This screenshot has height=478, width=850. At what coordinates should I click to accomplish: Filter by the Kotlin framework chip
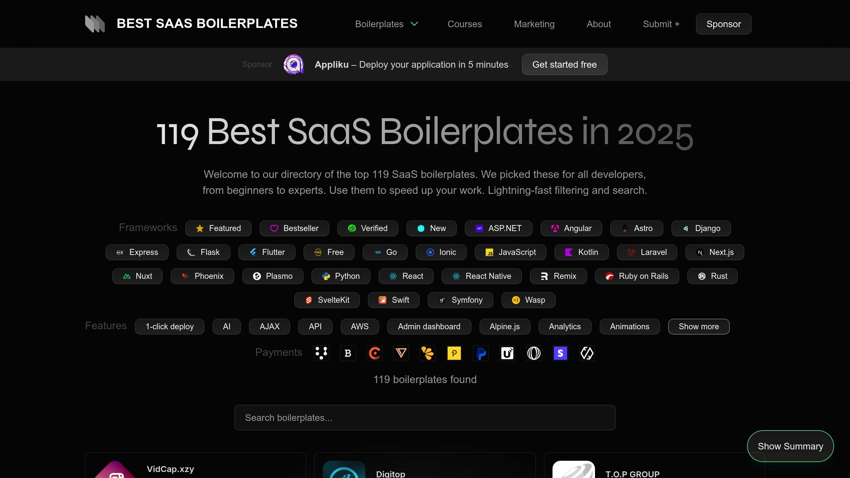pos(581,252)
